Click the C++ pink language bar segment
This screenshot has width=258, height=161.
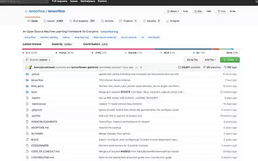tap(88, 49)
